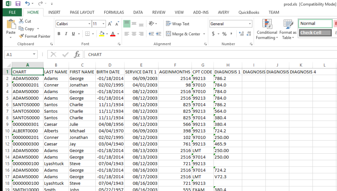The height and width of the screenshot is (191, 337).
Task: Open the Calibri font name dropdown
Action: point(89,24)
